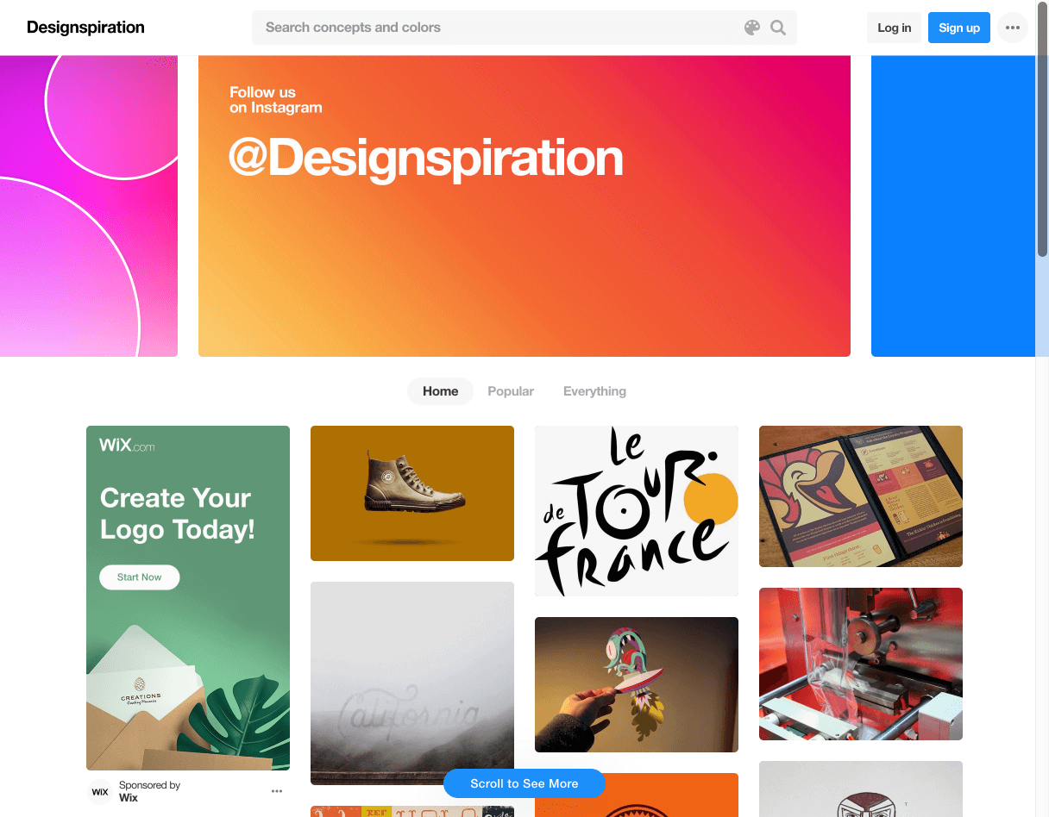Select the Home tab

point(440,391)
